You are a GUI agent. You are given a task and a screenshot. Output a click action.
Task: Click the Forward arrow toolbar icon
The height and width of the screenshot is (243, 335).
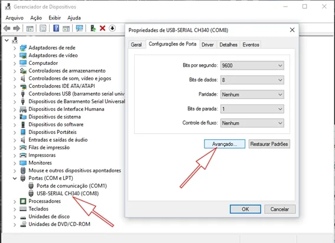point(17,28)
